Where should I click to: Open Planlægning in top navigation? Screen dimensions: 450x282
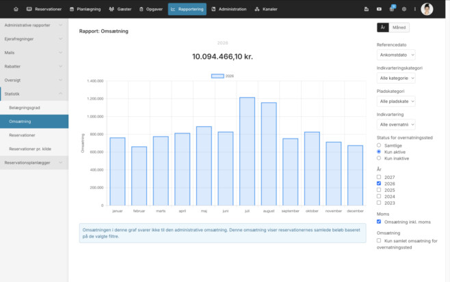85,9
